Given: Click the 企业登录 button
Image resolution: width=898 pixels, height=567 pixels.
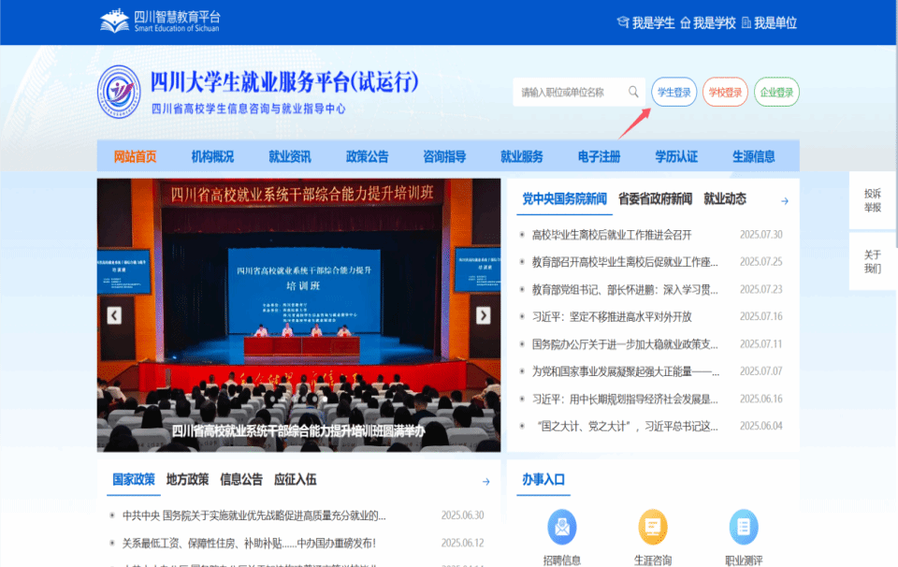Looking at the screenshot, I should click(776, 92).
